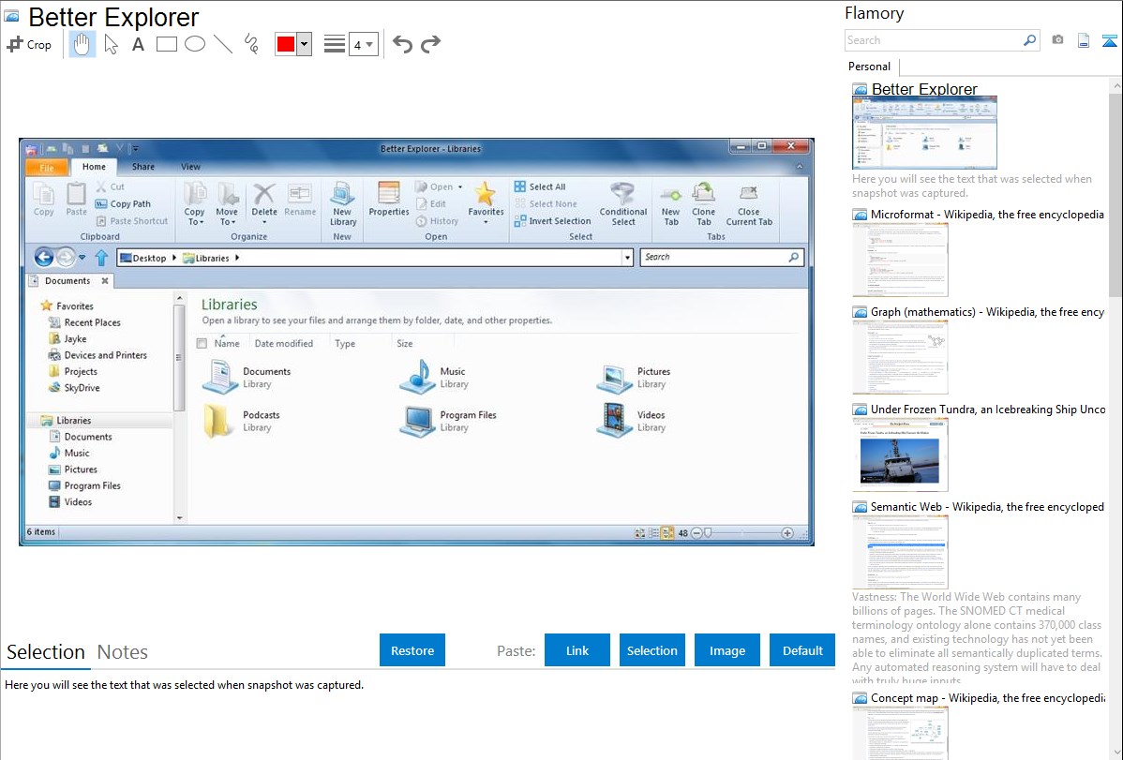Click Copy Path in the Clipboard group

tap(123, 204)
